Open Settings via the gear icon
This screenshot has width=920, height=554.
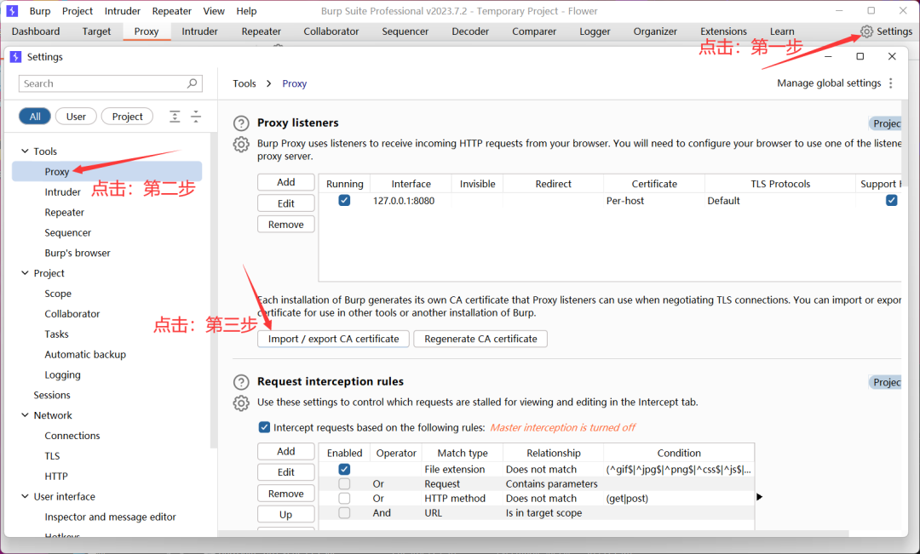click(867, 31)
